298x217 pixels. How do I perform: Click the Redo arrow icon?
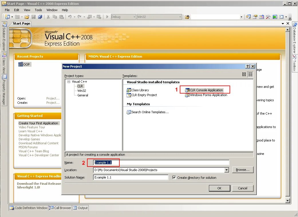tap(80, 17)
